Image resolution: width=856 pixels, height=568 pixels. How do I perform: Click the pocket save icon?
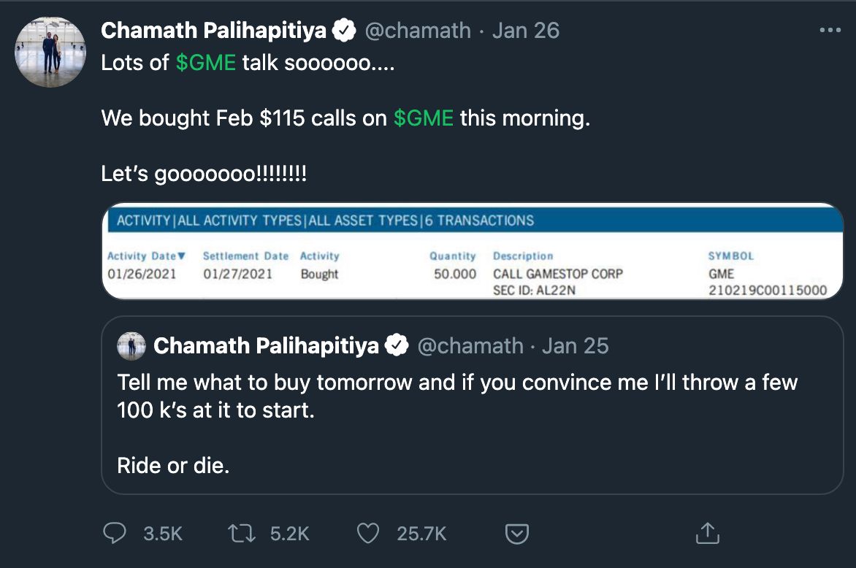point(517,534)
